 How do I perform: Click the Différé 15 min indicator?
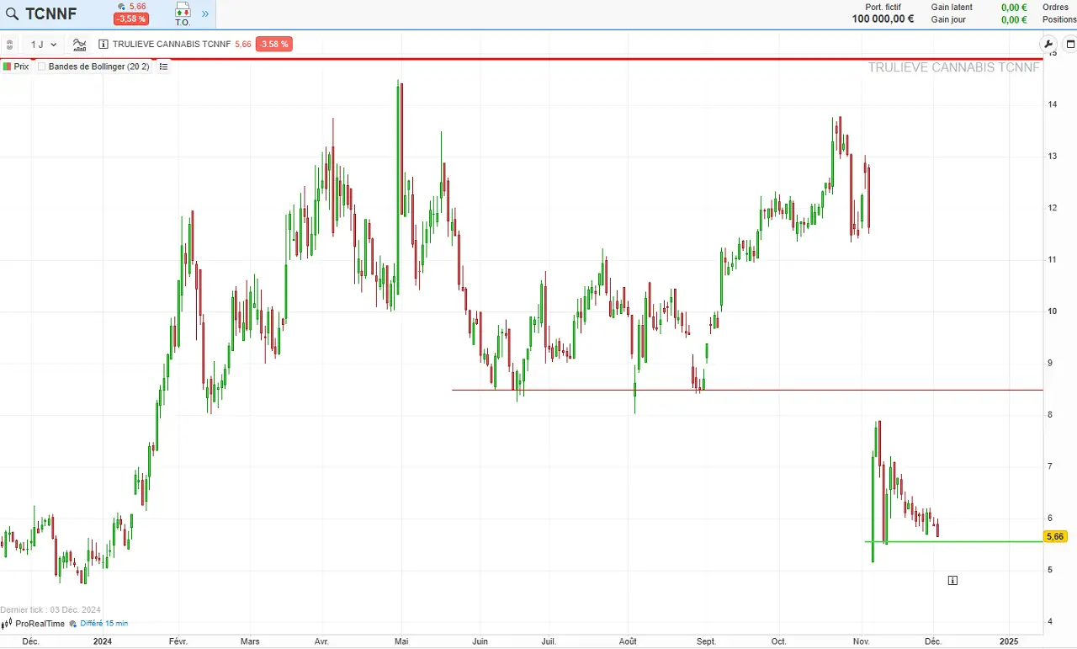tap(99, 624)
